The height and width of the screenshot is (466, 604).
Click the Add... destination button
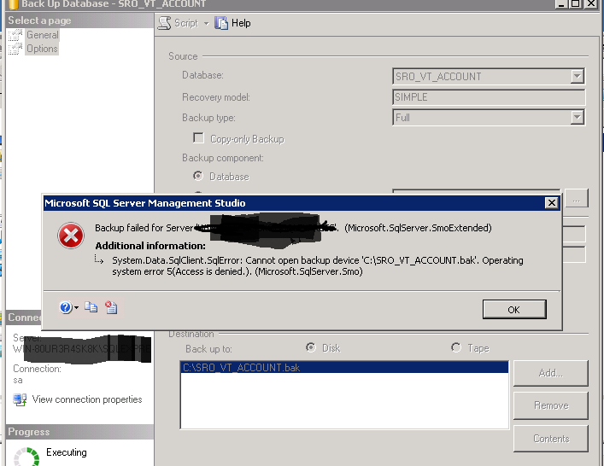click(551, 373)
